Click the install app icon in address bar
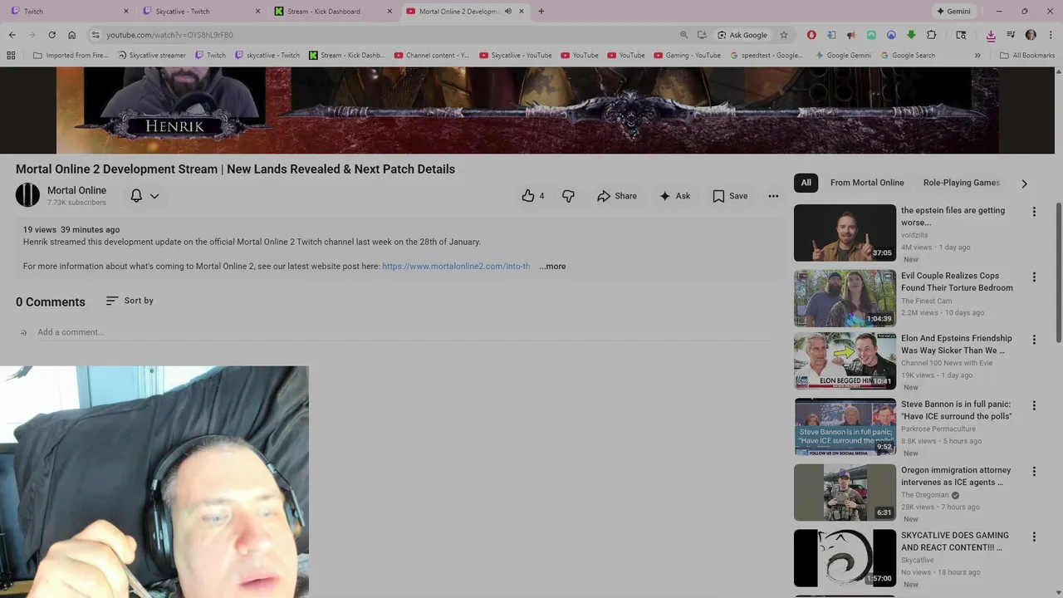 coord(702,35)
